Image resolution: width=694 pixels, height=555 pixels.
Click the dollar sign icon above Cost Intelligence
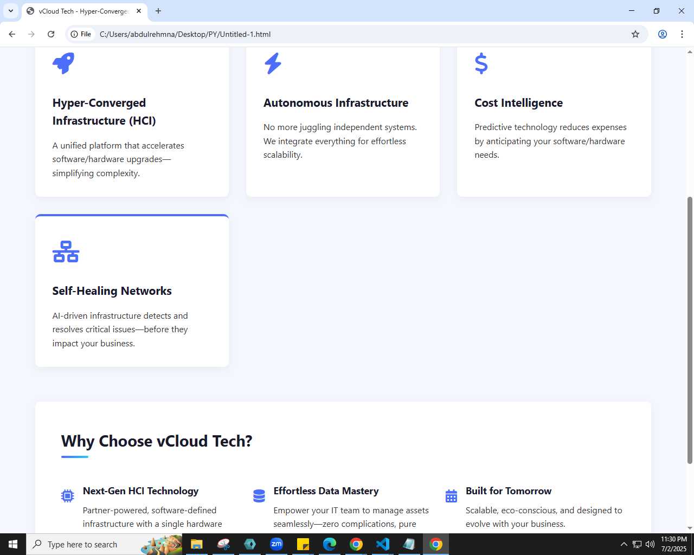point(481,63)
